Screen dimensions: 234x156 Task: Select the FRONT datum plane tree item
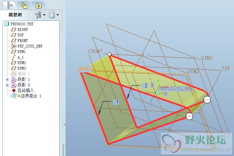(23, 41)
